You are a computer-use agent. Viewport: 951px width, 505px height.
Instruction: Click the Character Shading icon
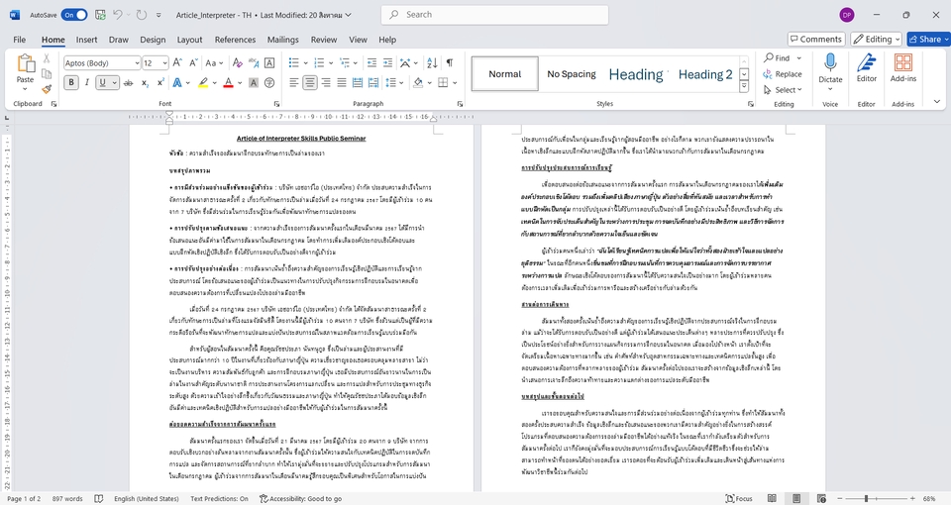tap(254, 83)
